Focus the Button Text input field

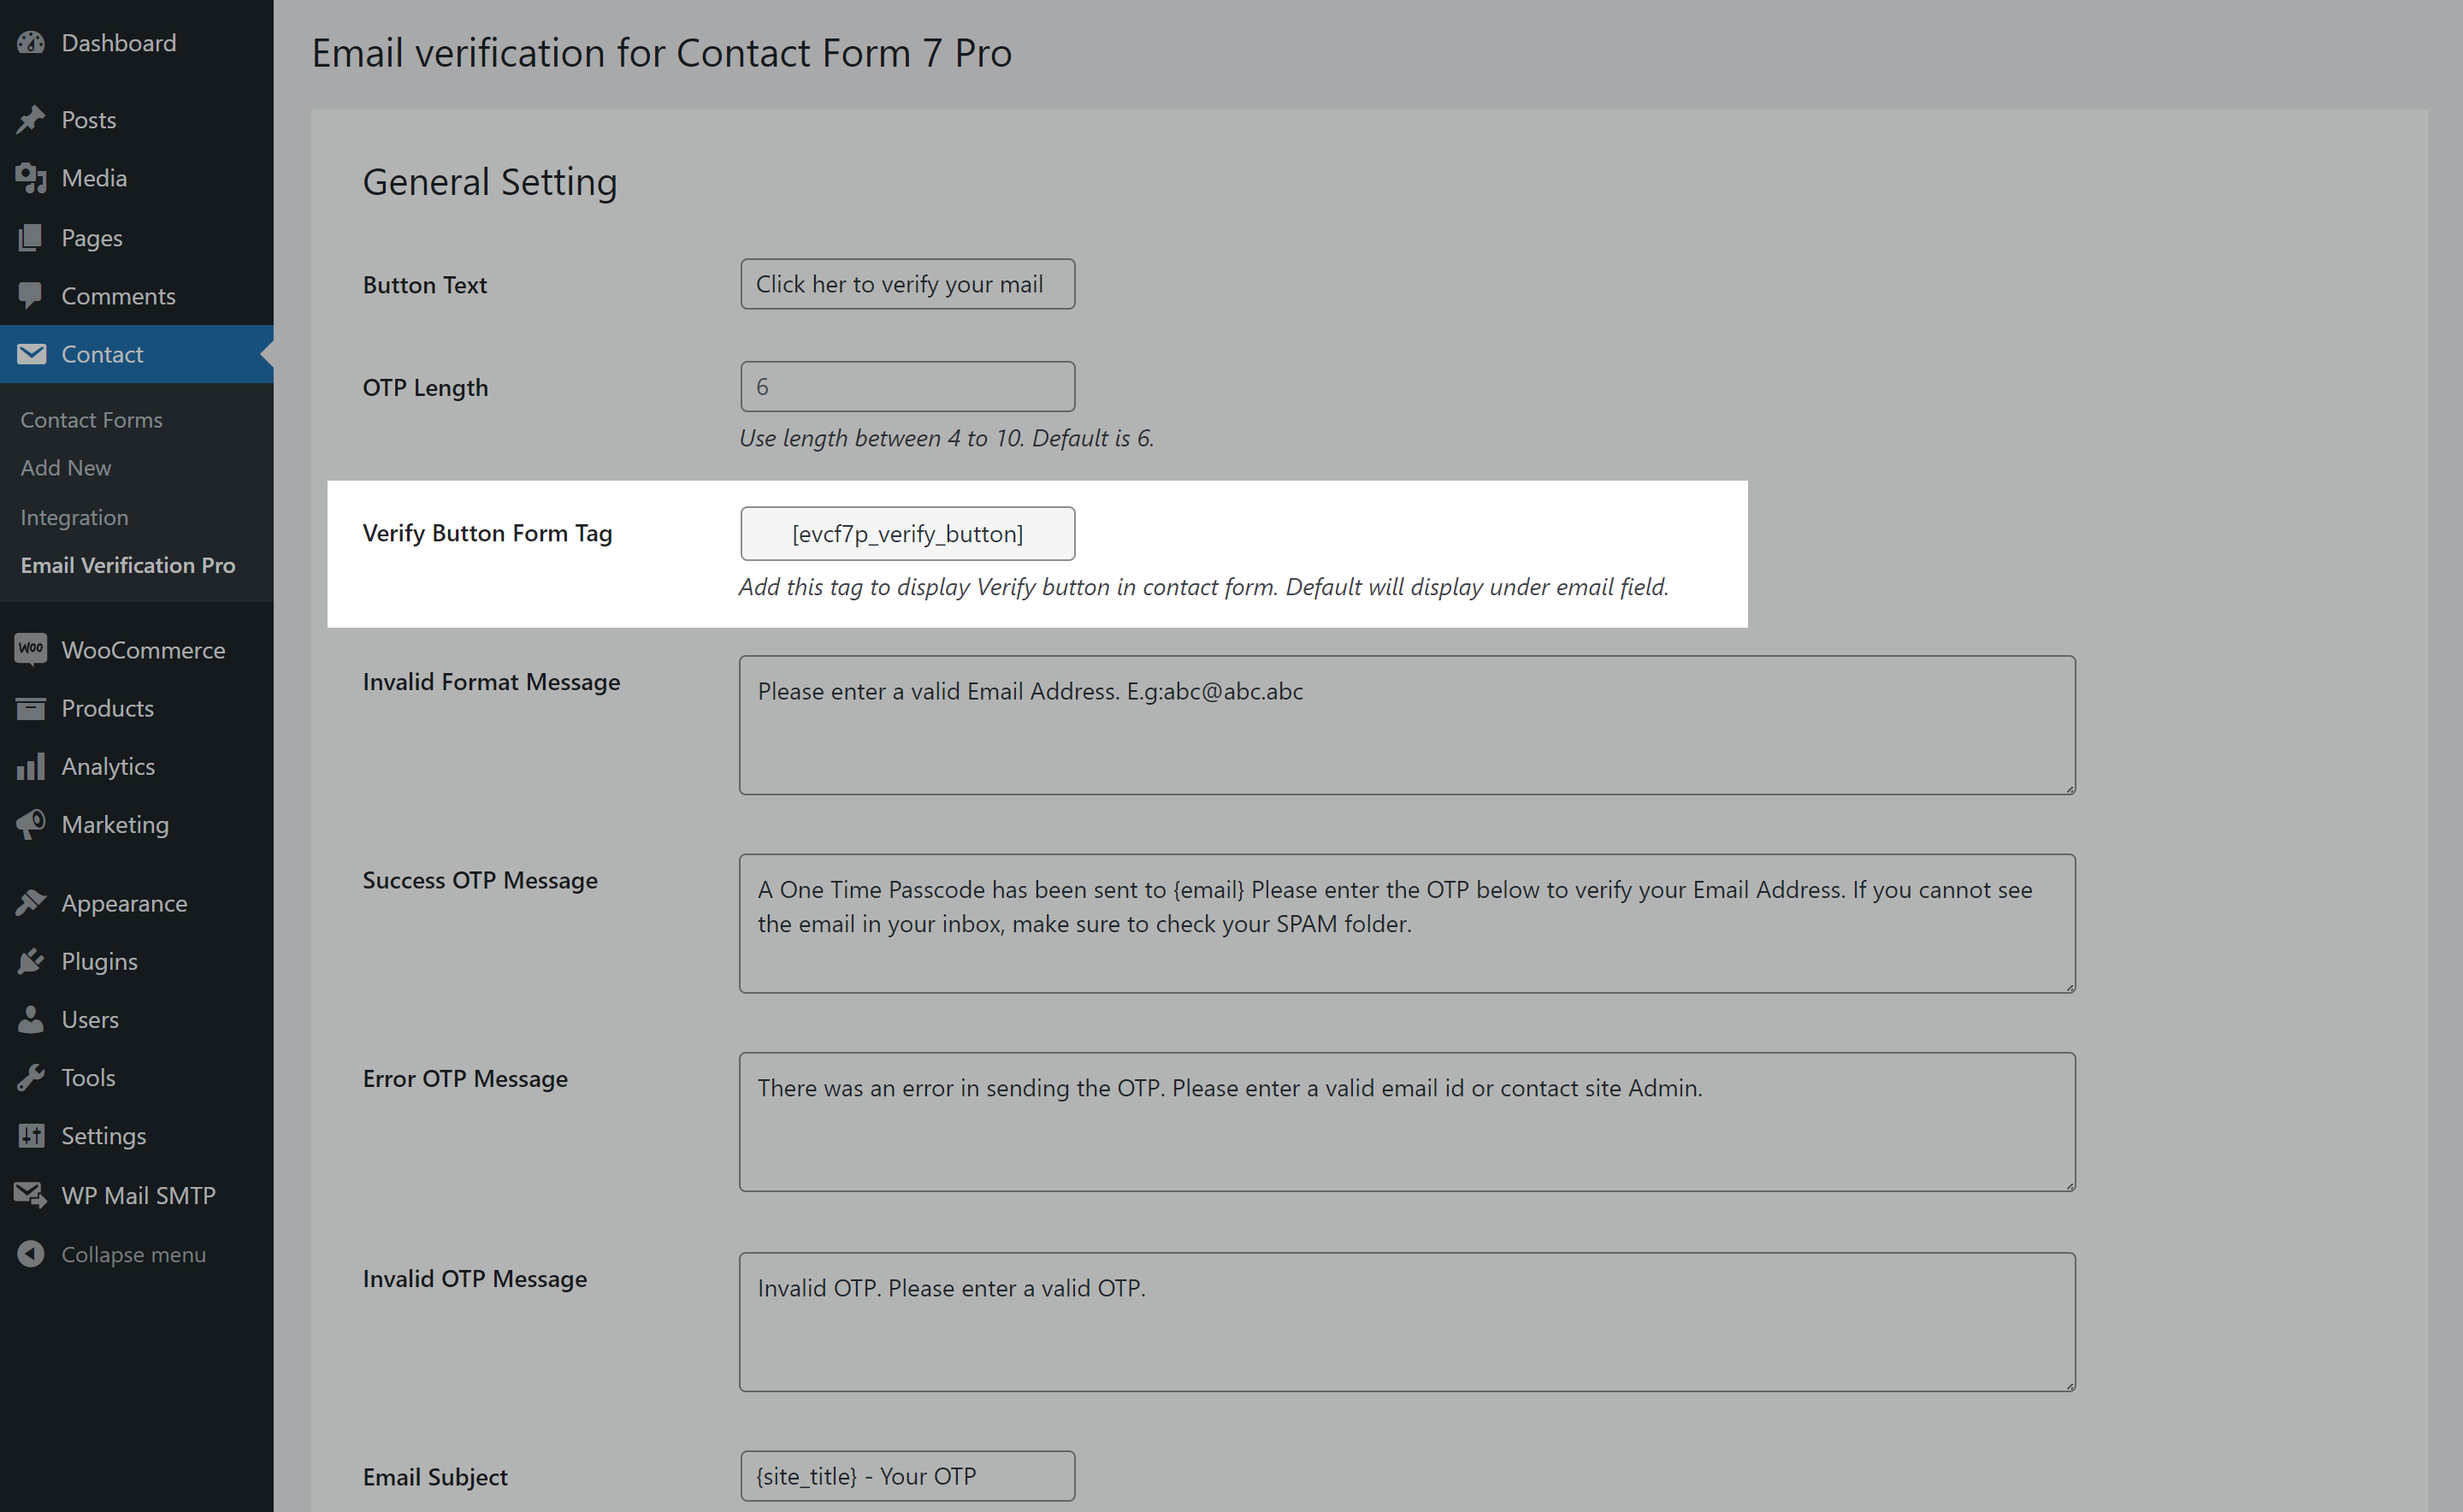pyautogui.click(x=907, y=284)
